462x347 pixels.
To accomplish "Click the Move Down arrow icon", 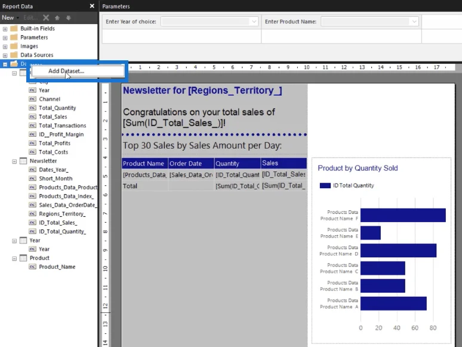I will coord(69,18).
